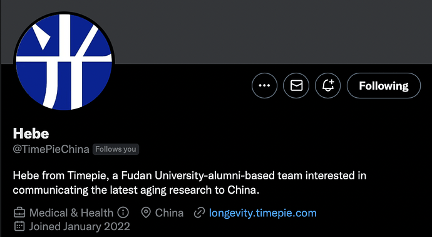Viewport: 432px width, 237px height.
Task: Open the Medical & Health category label
Action: pos(71,213)
